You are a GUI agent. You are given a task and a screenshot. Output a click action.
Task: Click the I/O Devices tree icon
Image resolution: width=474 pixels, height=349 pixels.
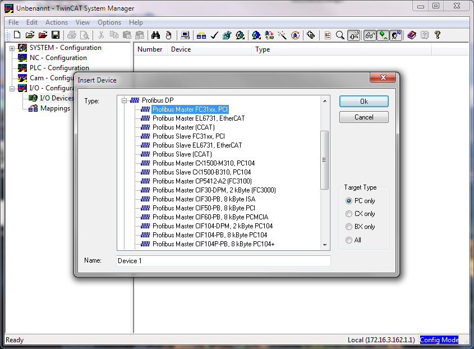click(x=33, y=98)
